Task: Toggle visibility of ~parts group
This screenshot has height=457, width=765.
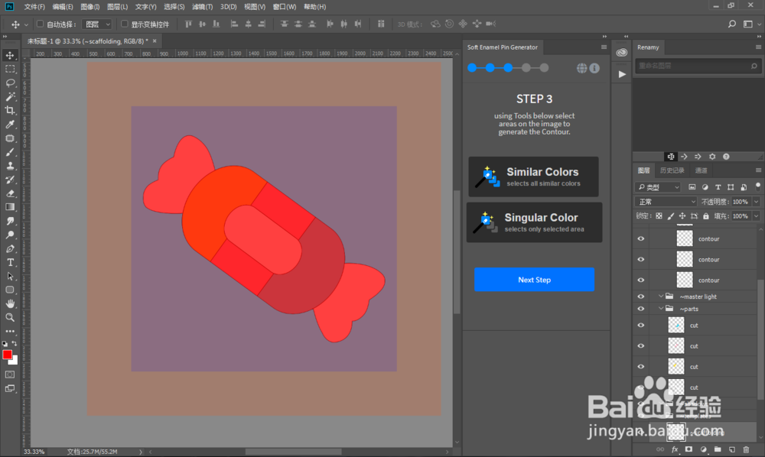Action: point(641,309)
